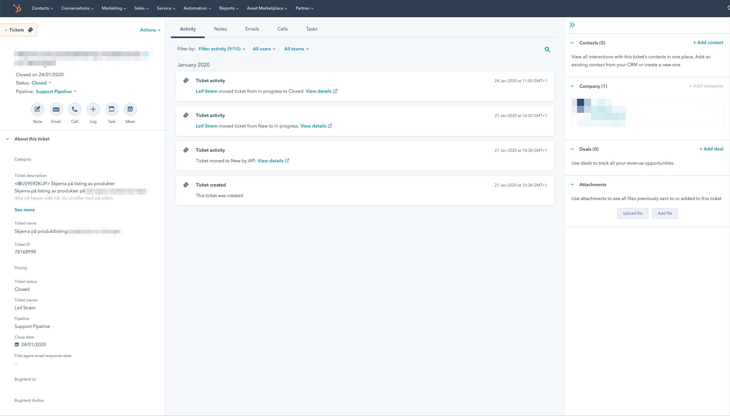Click Add company link

(706, 86)
